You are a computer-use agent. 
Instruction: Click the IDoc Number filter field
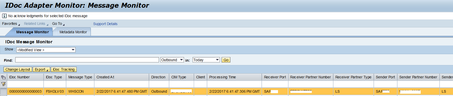[x=25, y=84]
